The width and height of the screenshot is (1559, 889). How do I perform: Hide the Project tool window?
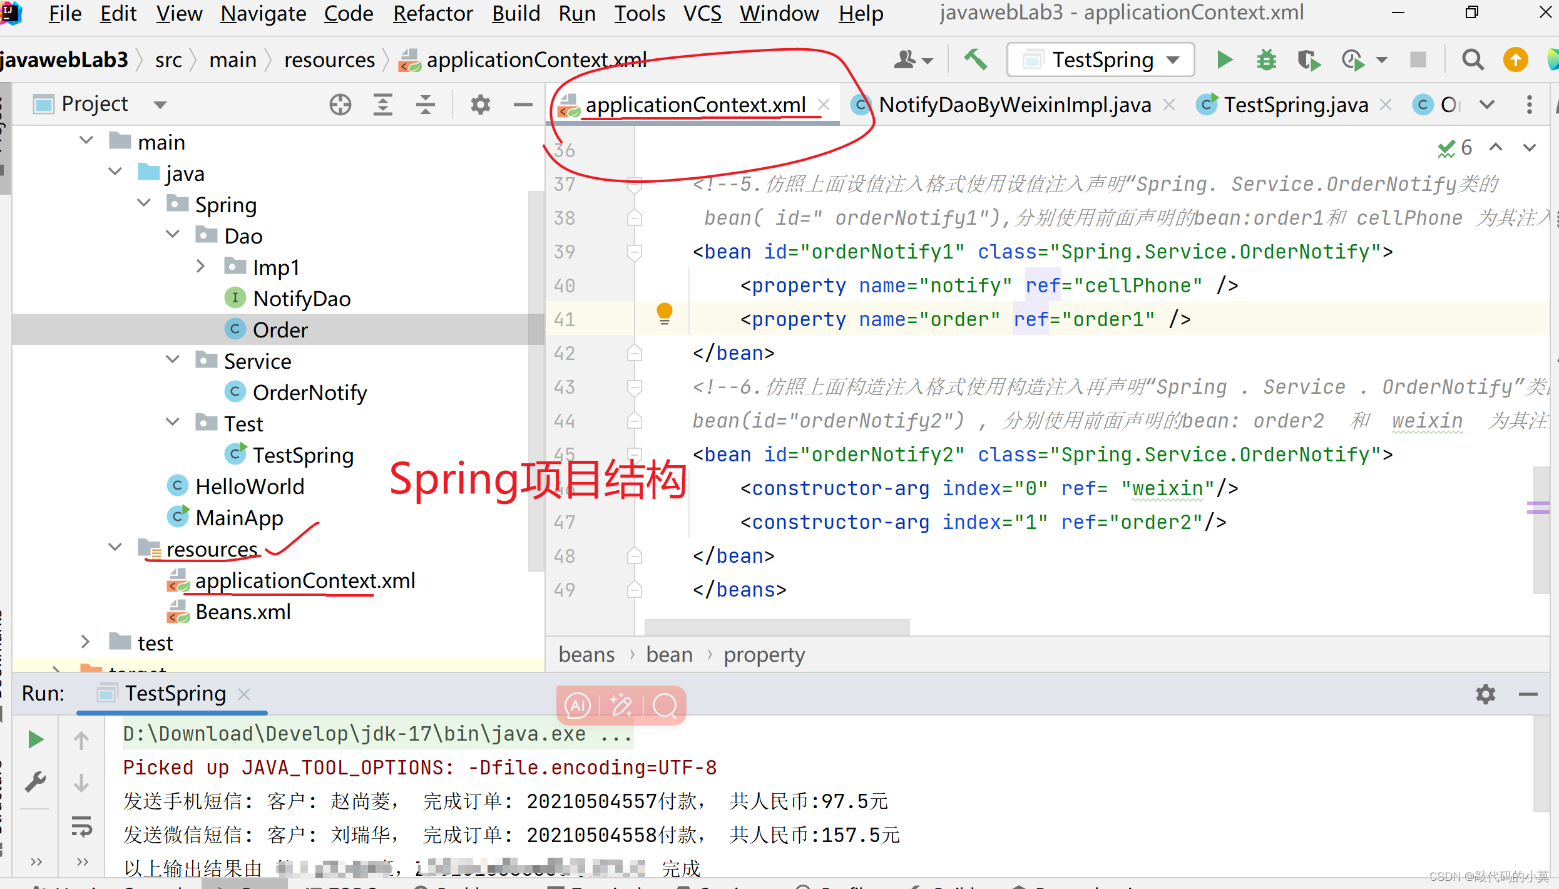[523, 104]
